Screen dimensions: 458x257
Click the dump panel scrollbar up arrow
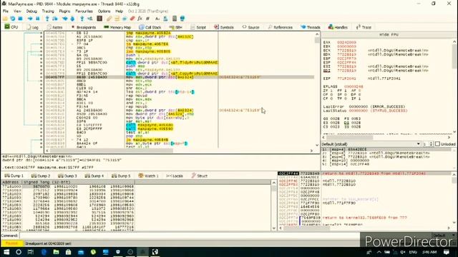click(273, 183)
